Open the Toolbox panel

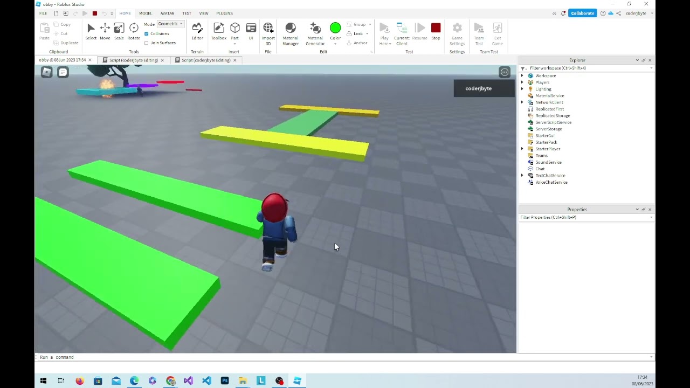tap(218, 31)
